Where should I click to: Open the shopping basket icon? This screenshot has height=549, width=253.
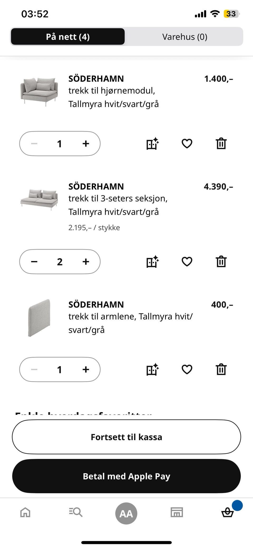click(227, 513)
